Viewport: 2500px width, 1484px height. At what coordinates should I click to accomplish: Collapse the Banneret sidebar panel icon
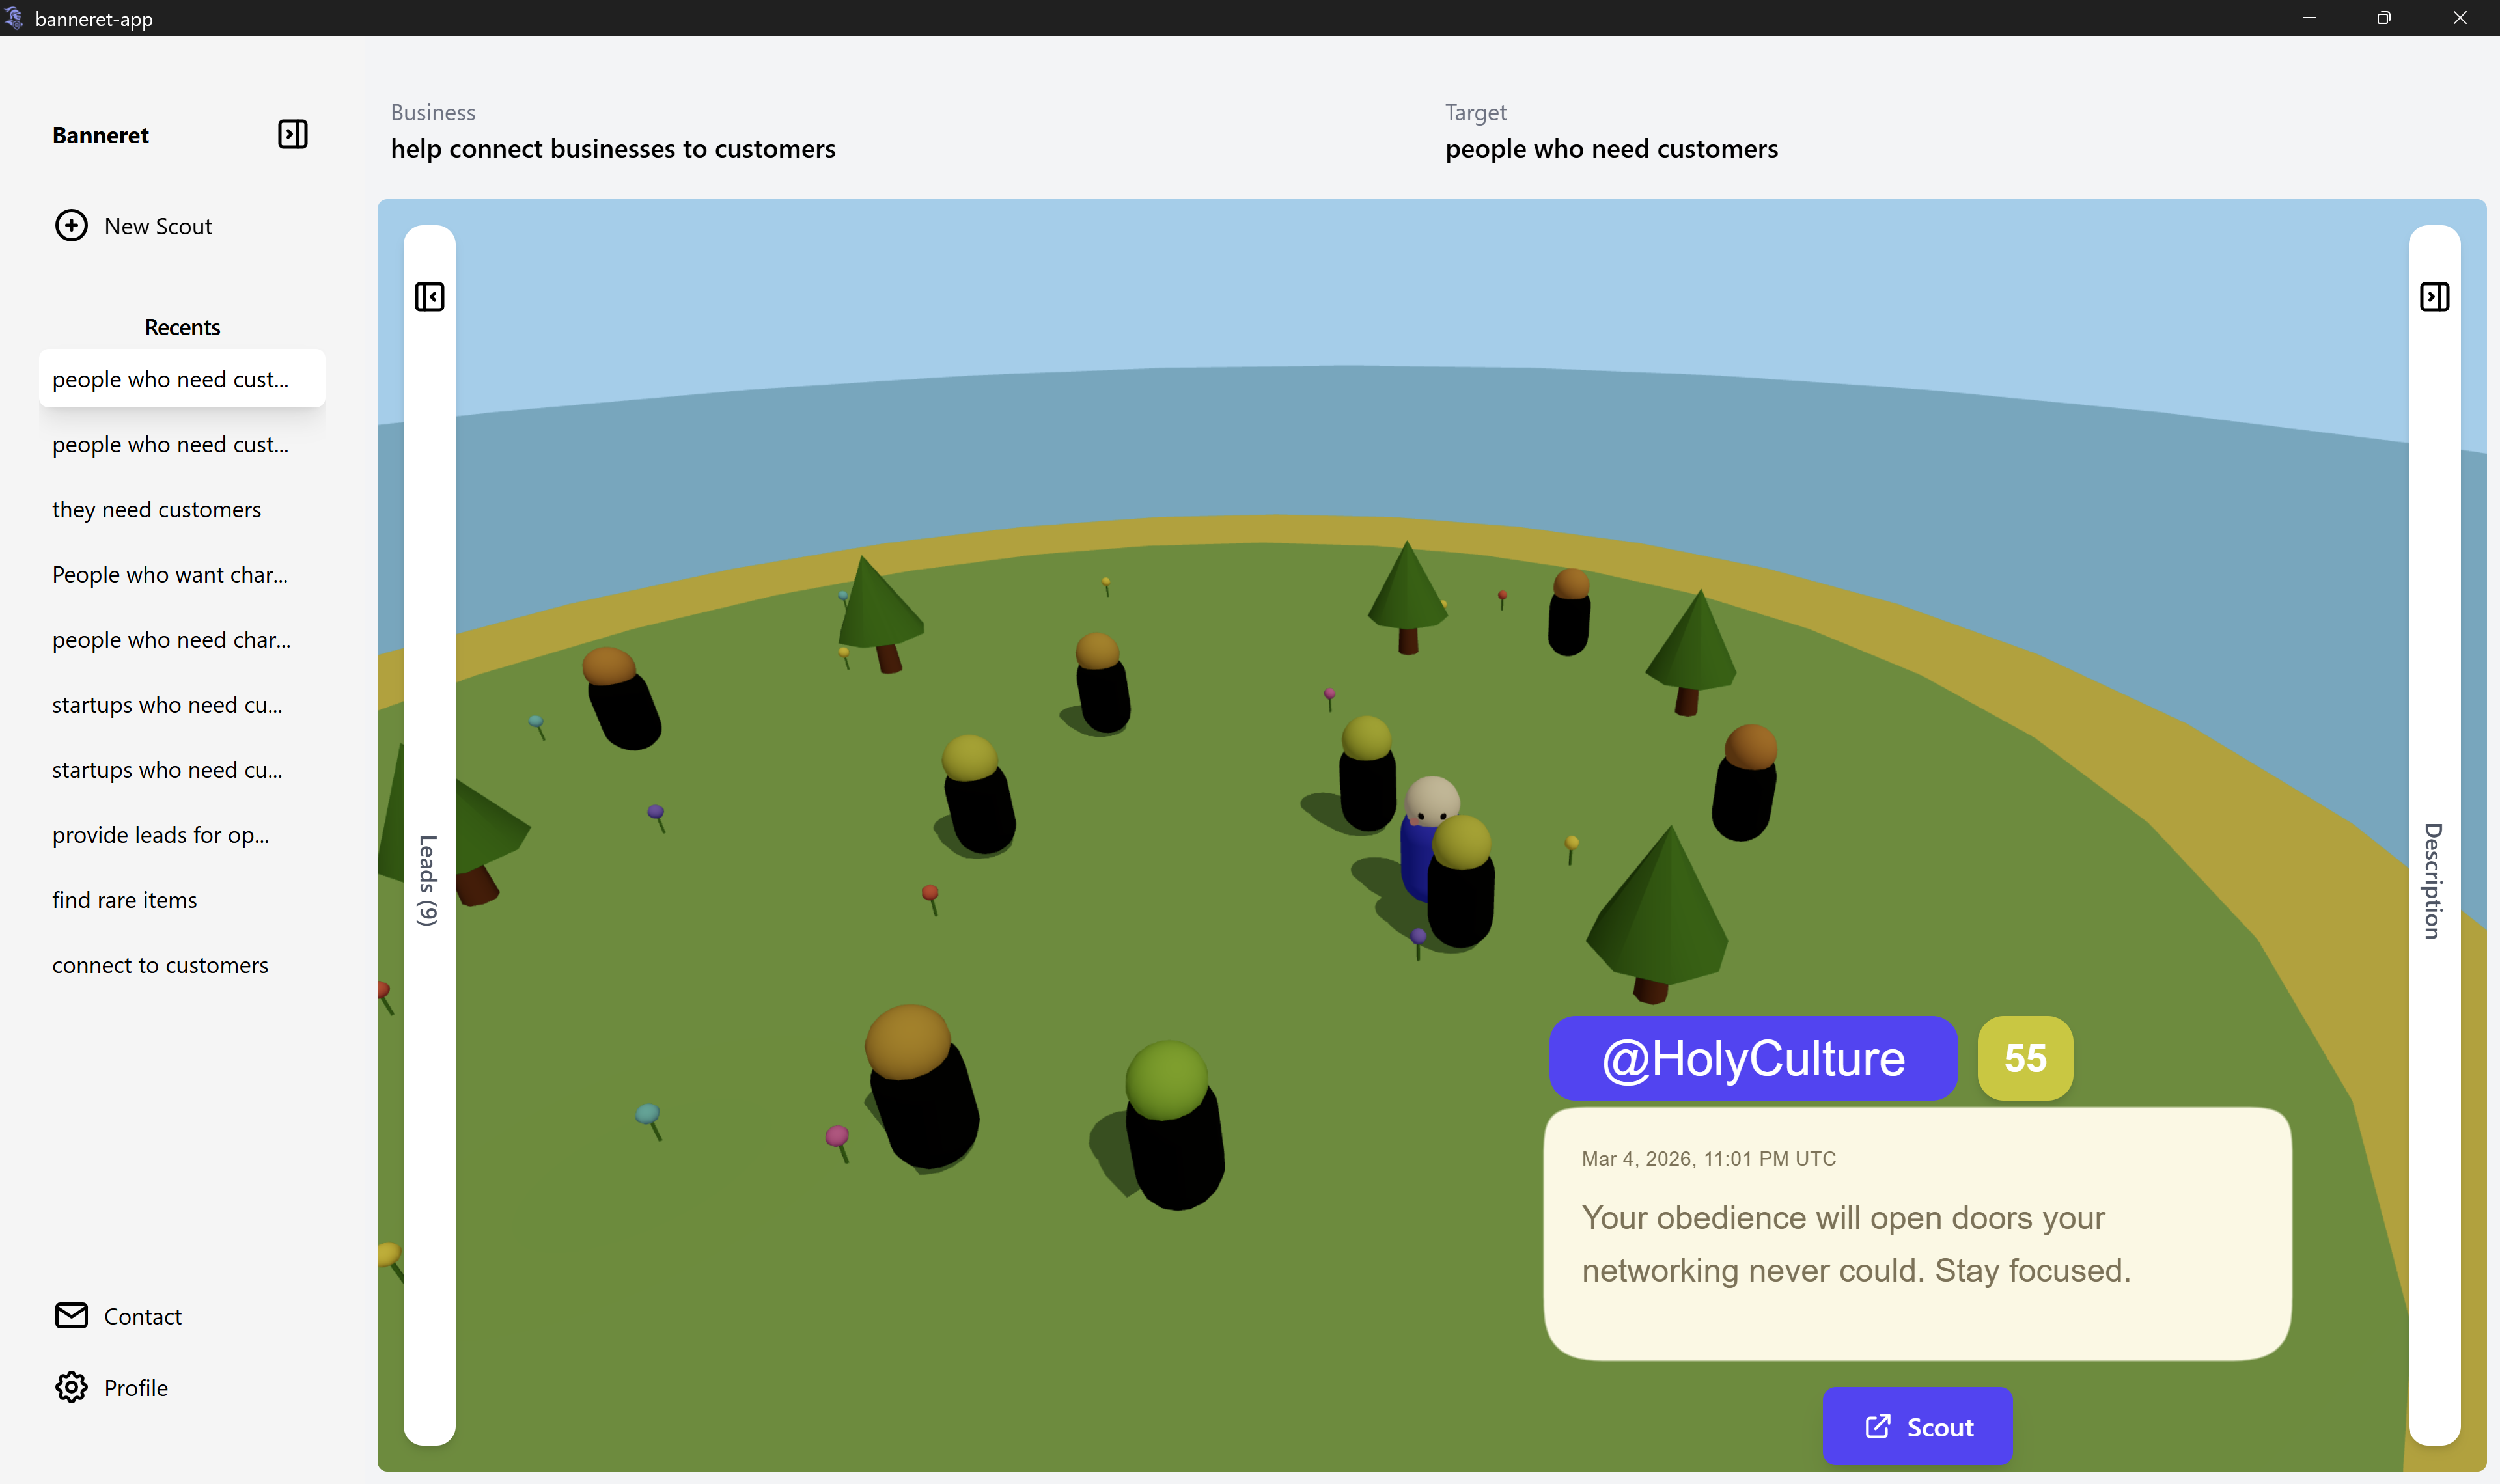pyautogui.click(x=292, y=134)
